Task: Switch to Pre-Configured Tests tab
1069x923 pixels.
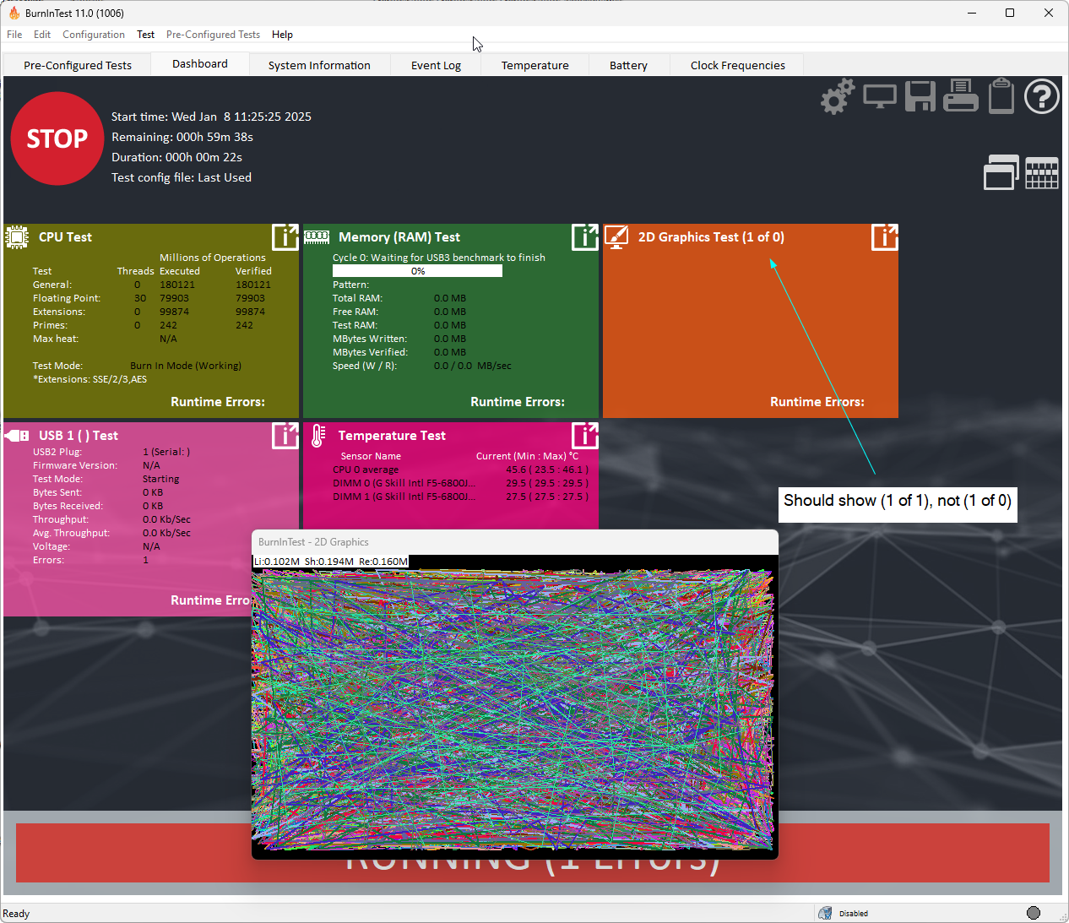Action: point(78,65)
